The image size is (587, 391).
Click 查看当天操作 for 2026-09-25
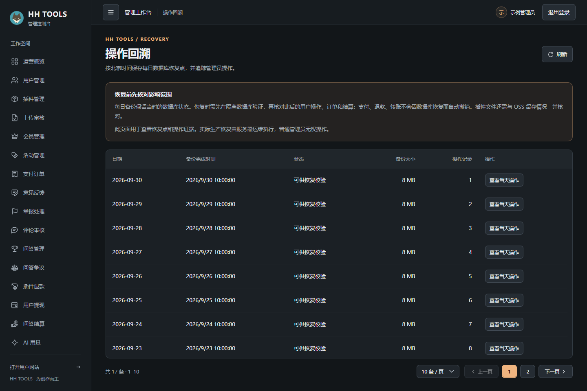pyautogui.click(x=504, y=300)
